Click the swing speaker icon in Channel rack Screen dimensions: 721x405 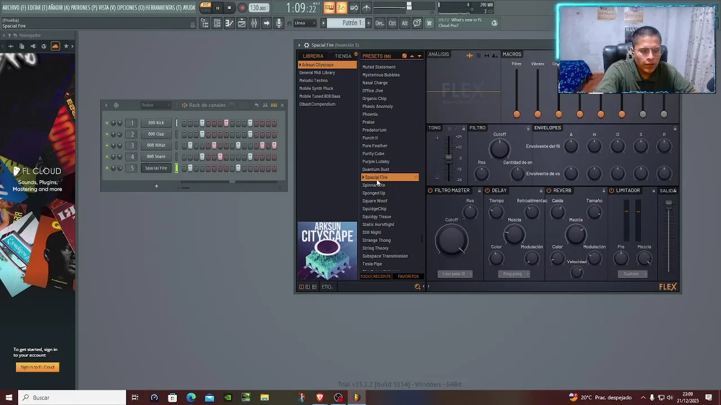pyautogui.click(x=184, y=105)
